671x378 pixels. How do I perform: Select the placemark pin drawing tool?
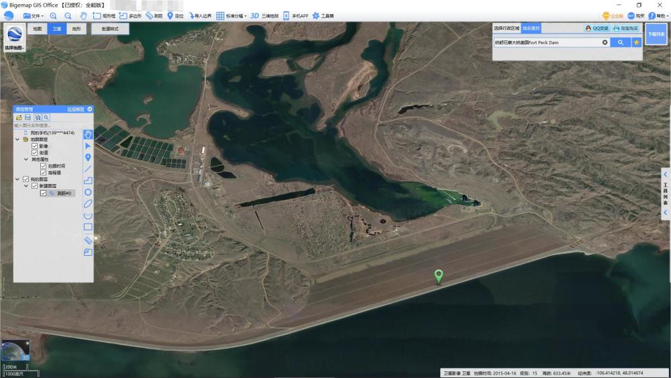click(x=88, y=158)
